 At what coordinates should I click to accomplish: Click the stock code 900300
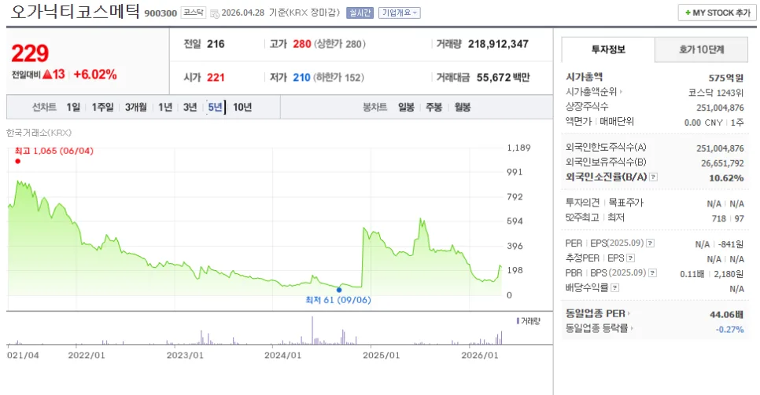pos(160,13)
